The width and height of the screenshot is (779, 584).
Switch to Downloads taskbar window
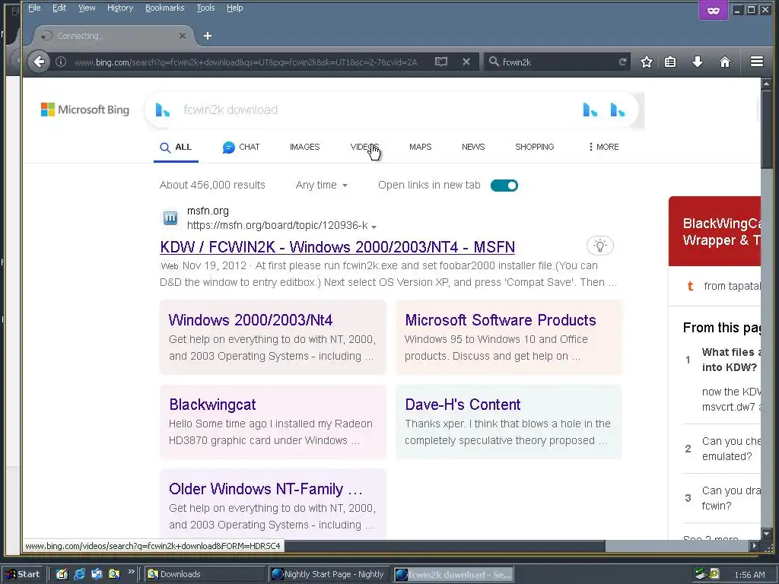pyautogui.click(x=205, y=574)
